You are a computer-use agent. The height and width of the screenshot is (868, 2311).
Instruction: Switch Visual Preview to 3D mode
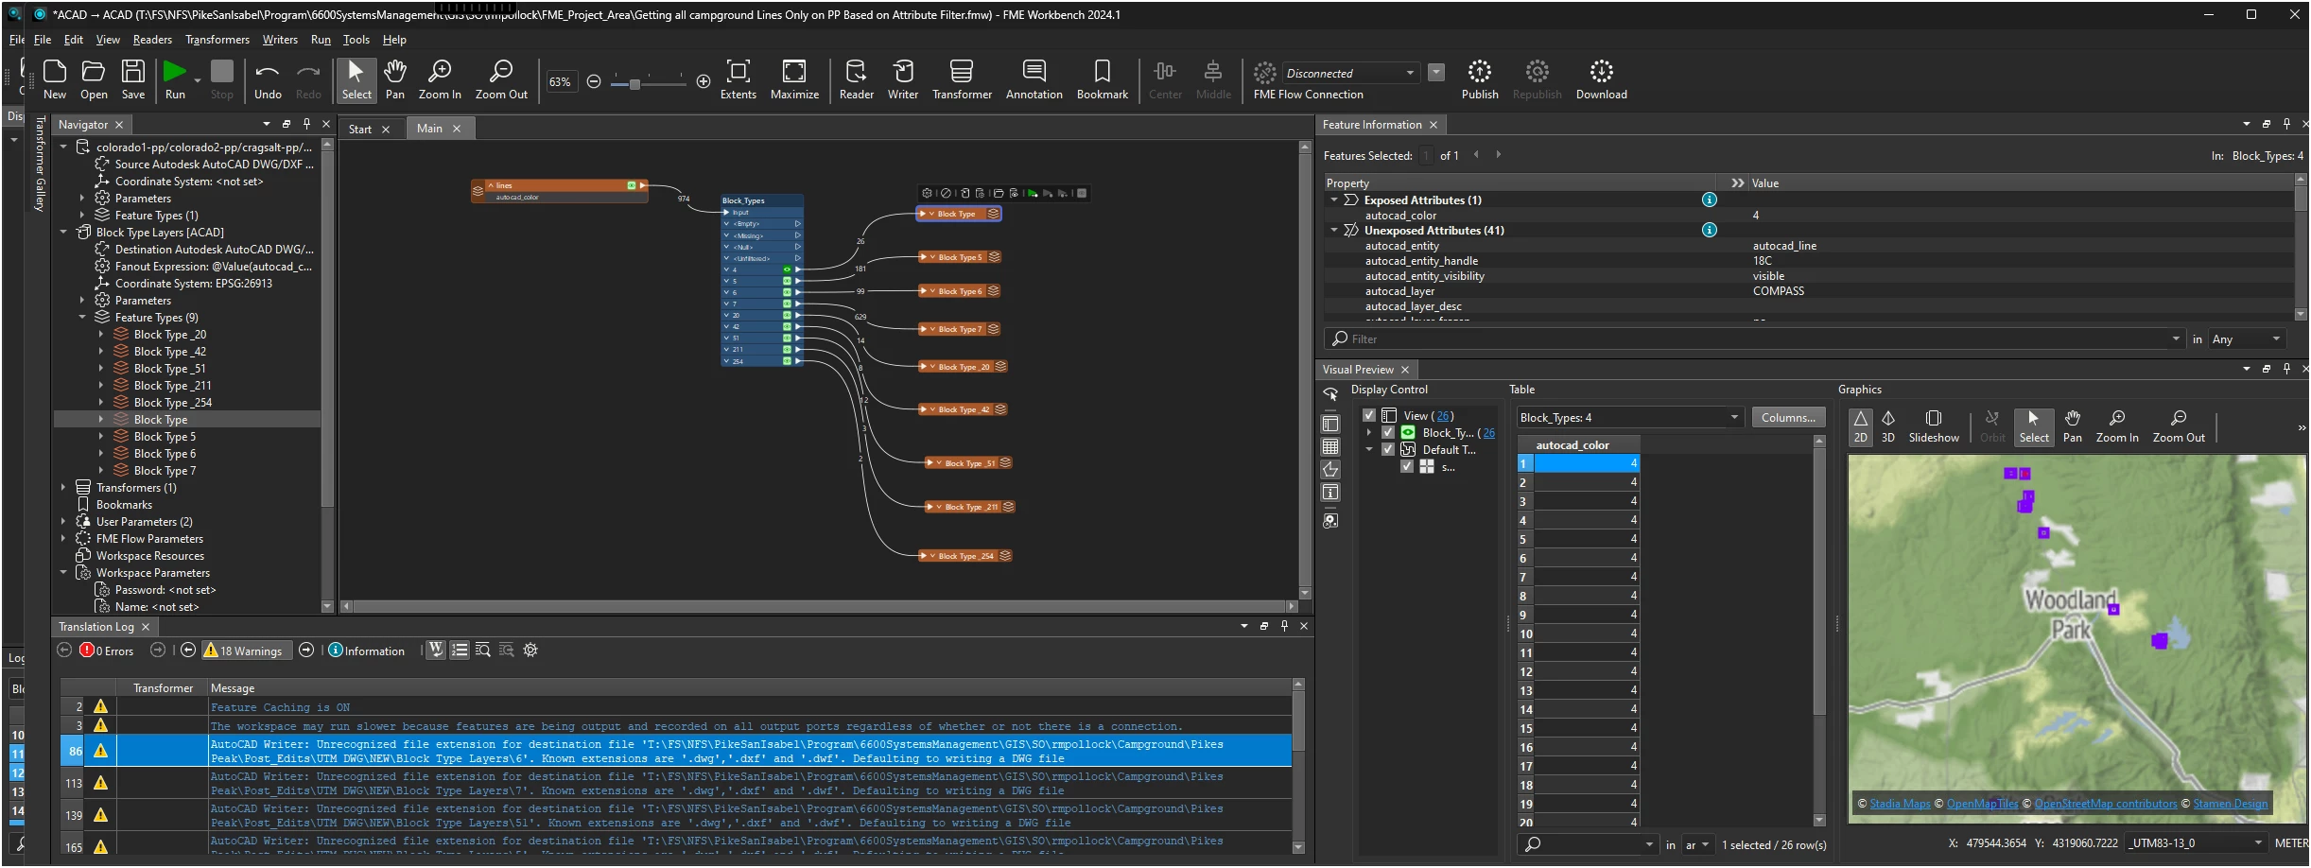[x=1888, y=426]
